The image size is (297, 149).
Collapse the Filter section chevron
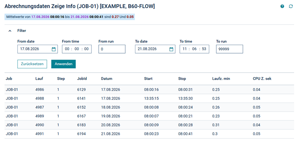point(10,31)
